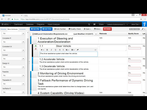Viewport: 147px width, 110px height.
Task: Click Share in the top navbar
Action: point(101,24)
